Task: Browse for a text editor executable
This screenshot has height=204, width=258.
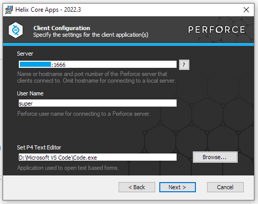Action: 215,157
